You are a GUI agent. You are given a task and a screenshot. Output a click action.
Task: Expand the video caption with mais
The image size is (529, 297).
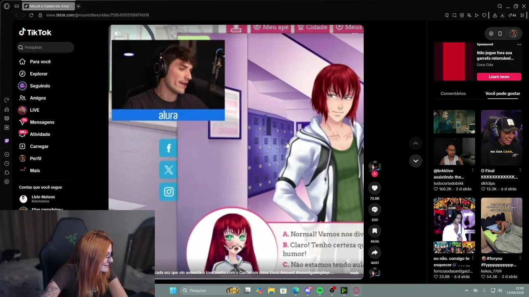[354, 273]
